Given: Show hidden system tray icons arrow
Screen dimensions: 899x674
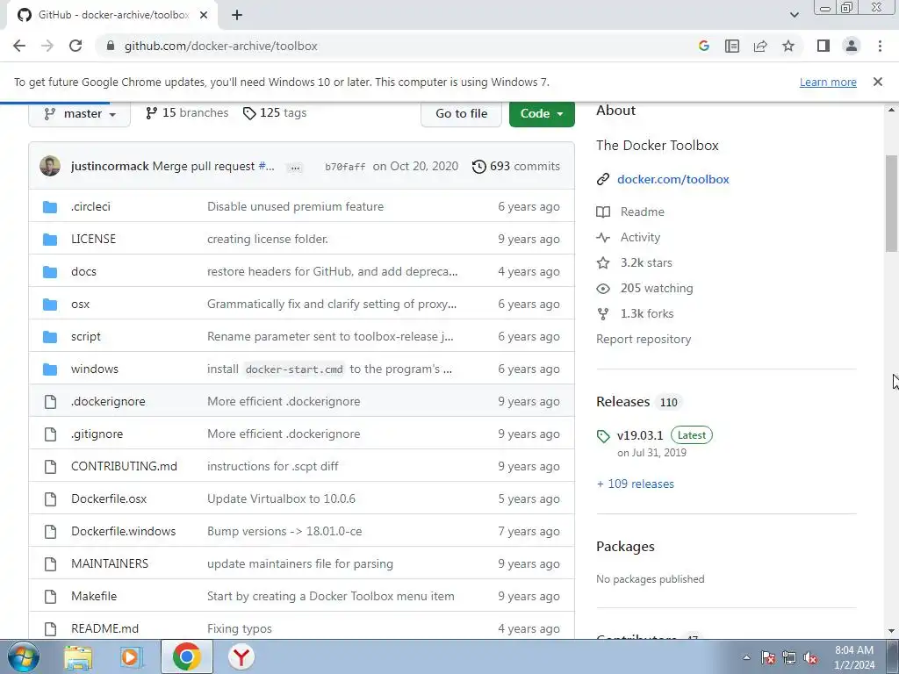Looking at the screenshot, I should 746,657.
